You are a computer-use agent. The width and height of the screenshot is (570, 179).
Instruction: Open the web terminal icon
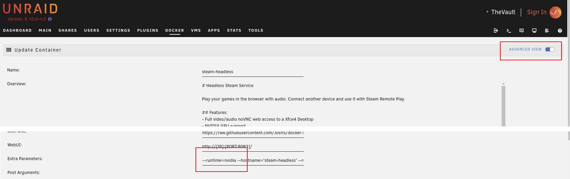508,31
